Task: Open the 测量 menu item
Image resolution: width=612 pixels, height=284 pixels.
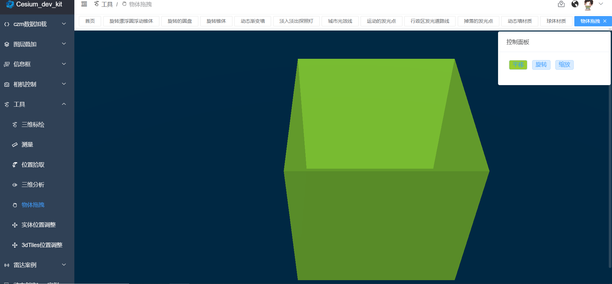Action: (x=37, y=145)
